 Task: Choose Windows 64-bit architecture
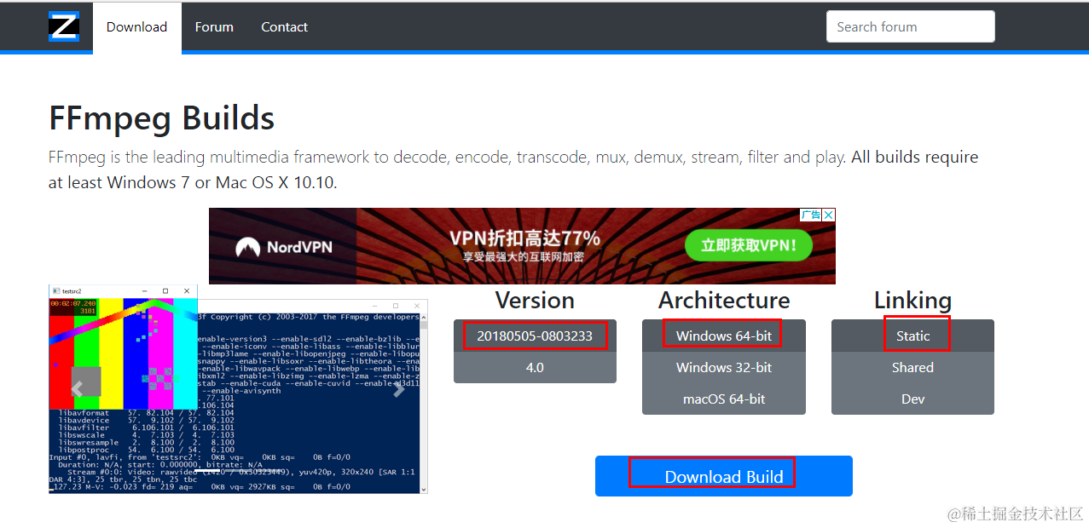click(724, 336)
